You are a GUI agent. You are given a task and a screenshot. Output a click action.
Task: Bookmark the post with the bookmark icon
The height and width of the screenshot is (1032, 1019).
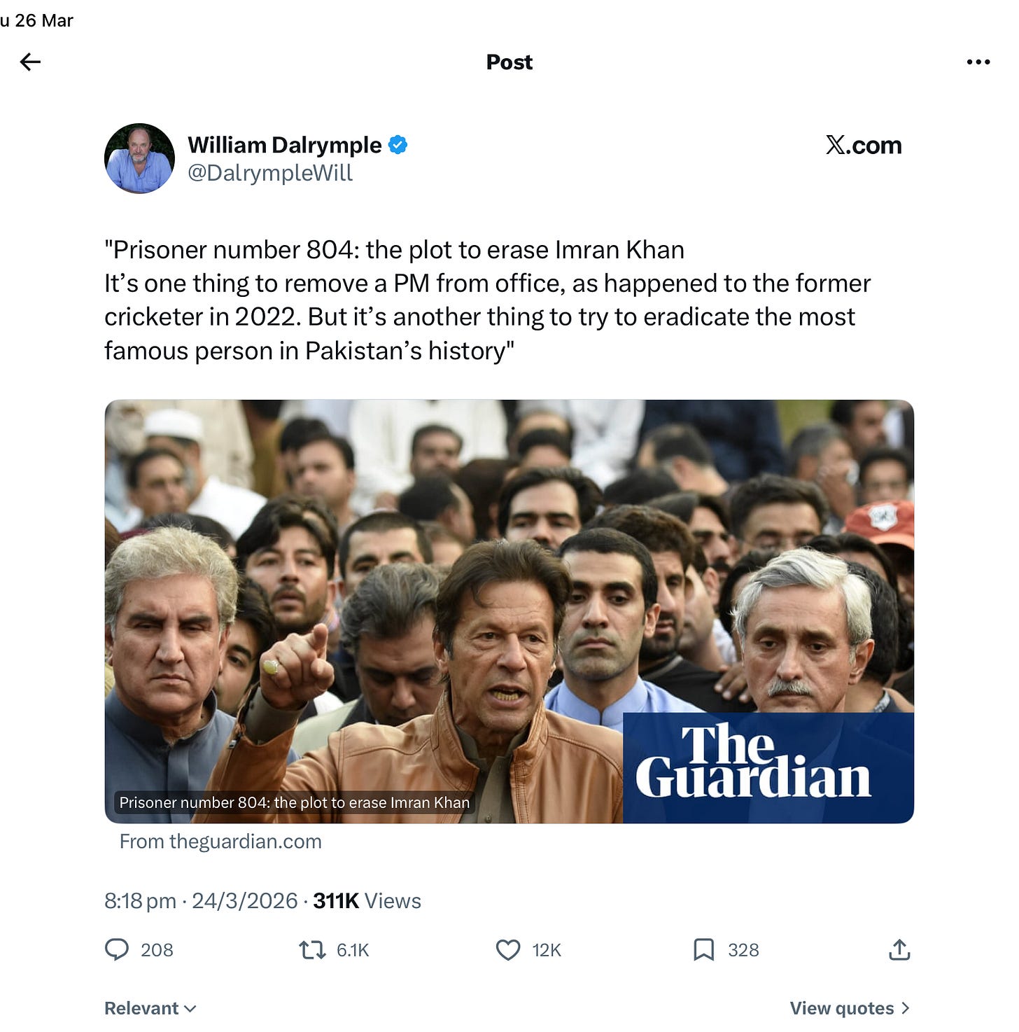tap(703, 950)
